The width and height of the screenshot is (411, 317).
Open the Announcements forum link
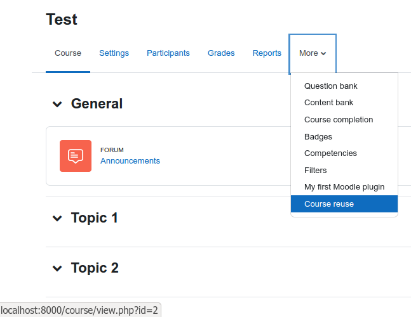click(x=130, y=160)
